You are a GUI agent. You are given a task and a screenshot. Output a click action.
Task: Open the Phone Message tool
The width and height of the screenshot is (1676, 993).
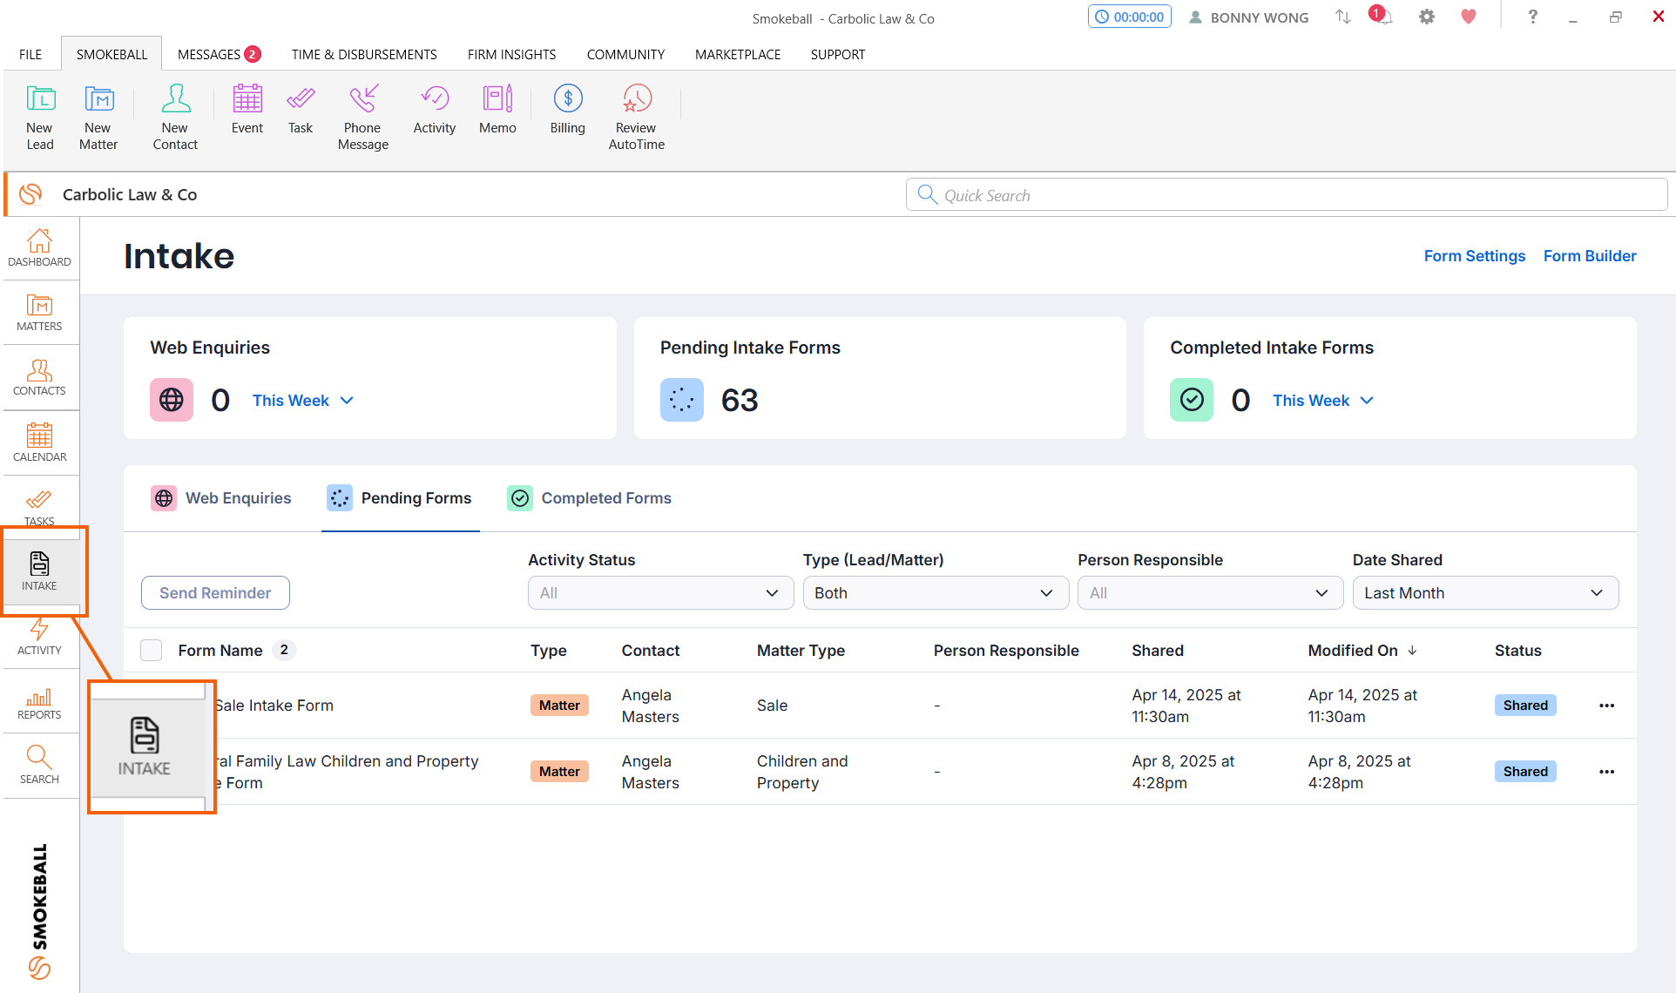362,118
